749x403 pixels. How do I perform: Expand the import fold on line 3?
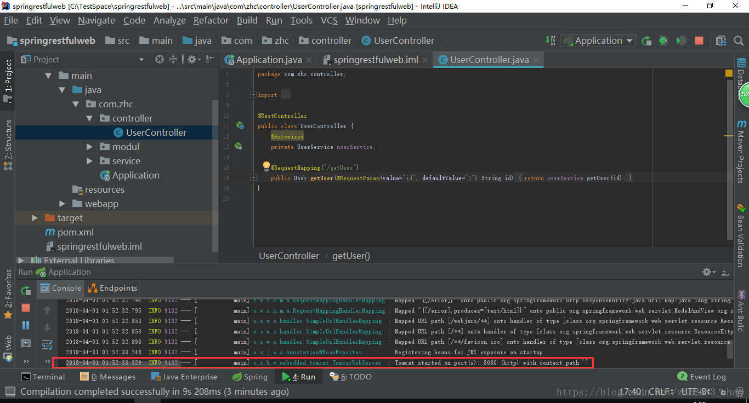(253, 95)
